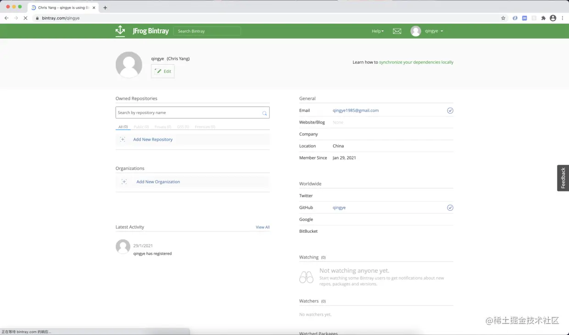Click the qingye1985@gmail.com email link

[x=356, y=110]
